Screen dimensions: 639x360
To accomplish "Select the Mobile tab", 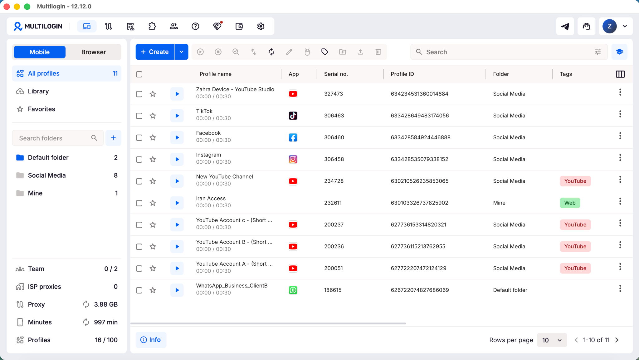I will [x=40, y=52].
